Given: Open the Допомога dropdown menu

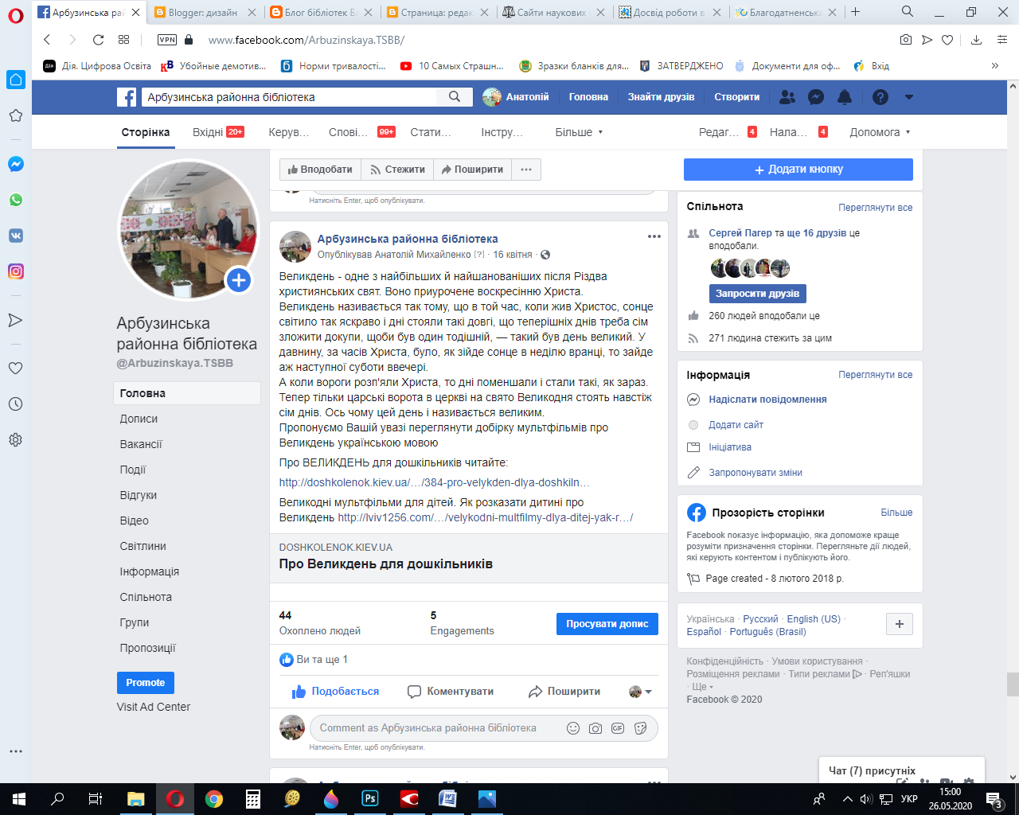Looking at the screenshot, I should tap(880, 132).
